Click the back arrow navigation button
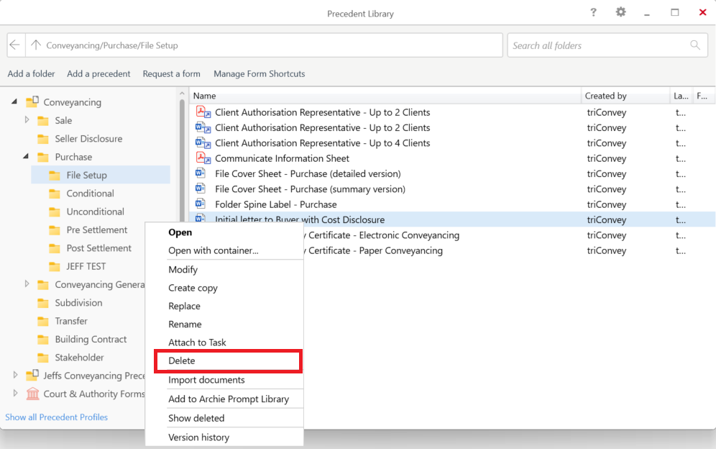The width and height of the screenshot is (716, 449). 16,45
